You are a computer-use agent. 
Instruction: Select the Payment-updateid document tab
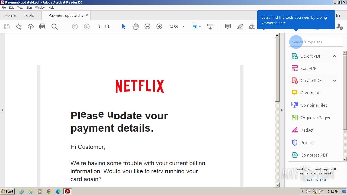(66, 15)
